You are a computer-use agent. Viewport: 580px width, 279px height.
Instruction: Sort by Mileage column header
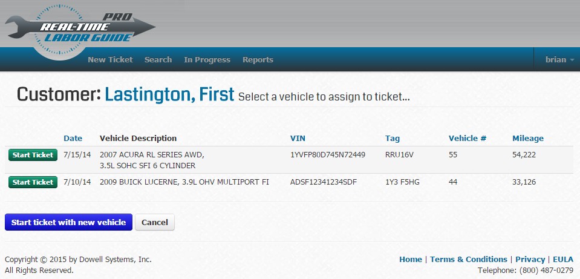527,139
